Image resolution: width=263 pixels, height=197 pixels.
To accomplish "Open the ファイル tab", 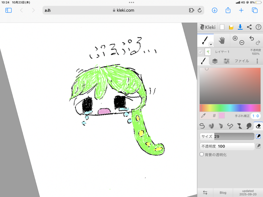I will [x=242, y=61].
